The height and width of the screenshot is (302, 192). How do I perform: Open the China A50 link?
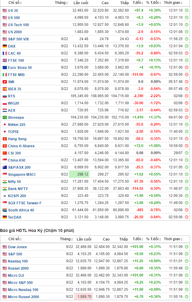pos(17,160)
